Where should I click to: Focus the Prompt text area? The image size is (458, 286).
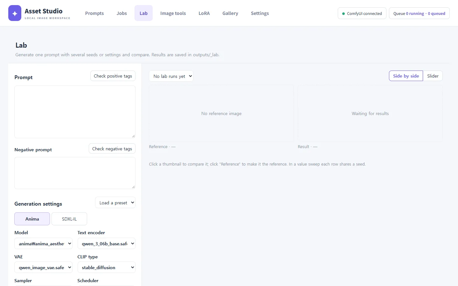pyautogui.click(x=75, y=112)
